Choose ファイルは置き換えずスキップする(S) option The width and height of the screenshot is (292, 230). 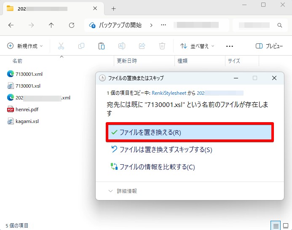(161, 150)
